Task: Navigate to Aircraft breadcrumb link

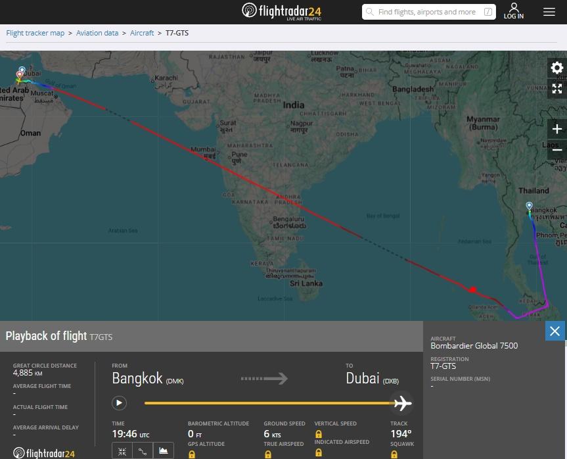Action: click(142, 33)
